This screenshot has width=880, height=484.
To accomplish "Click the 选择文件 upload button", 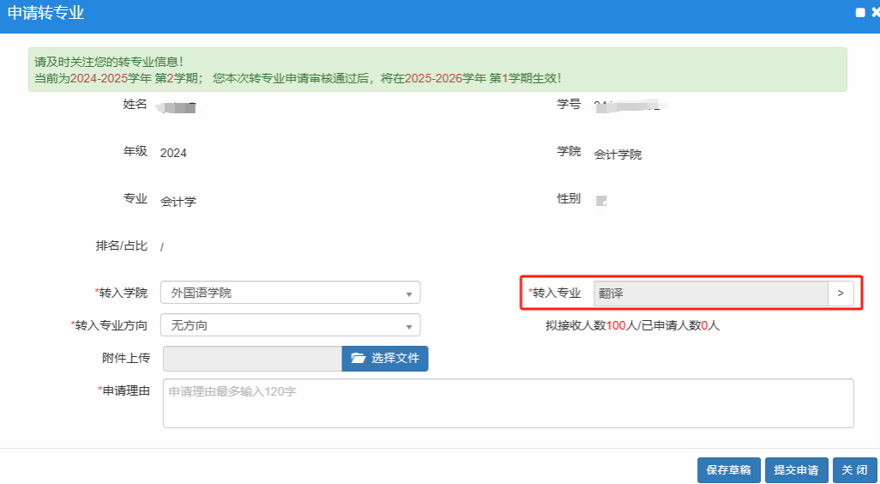I will tap(385, 359).
